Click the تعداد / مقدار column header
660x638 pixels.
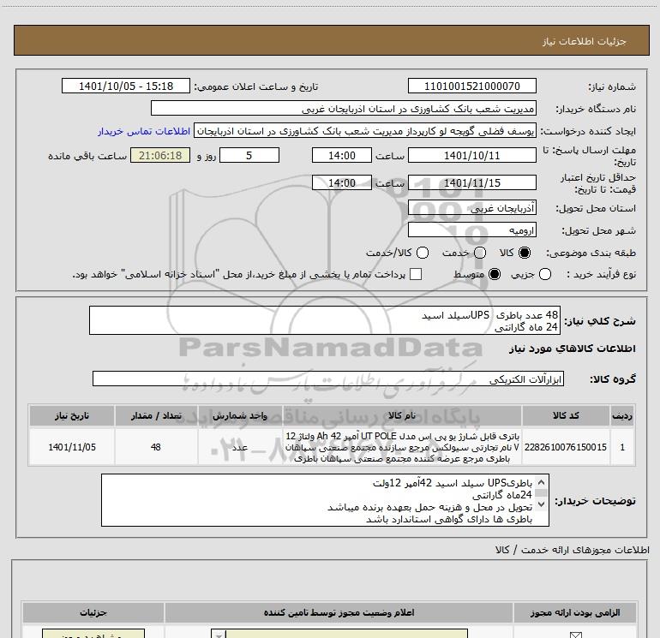coord(156,415)
